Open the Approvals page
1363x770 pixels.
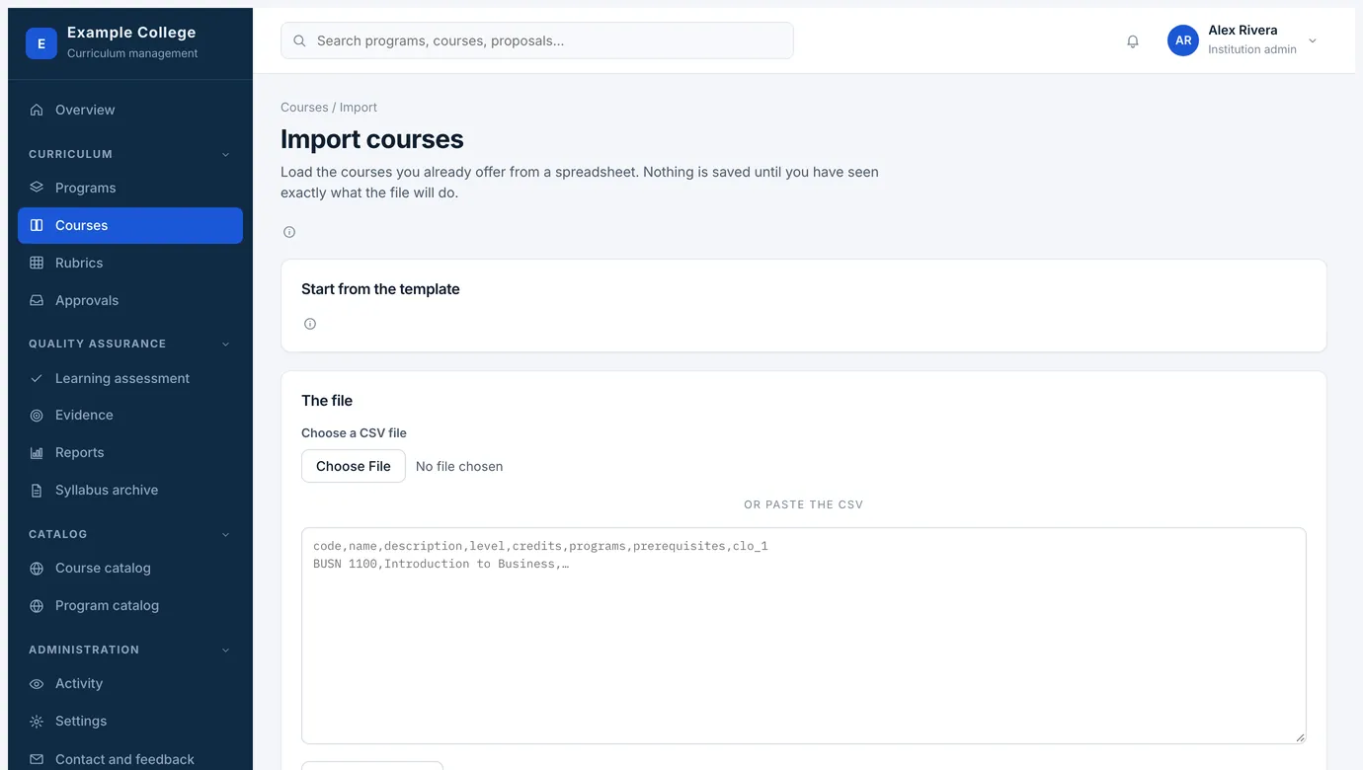point(130,300)
